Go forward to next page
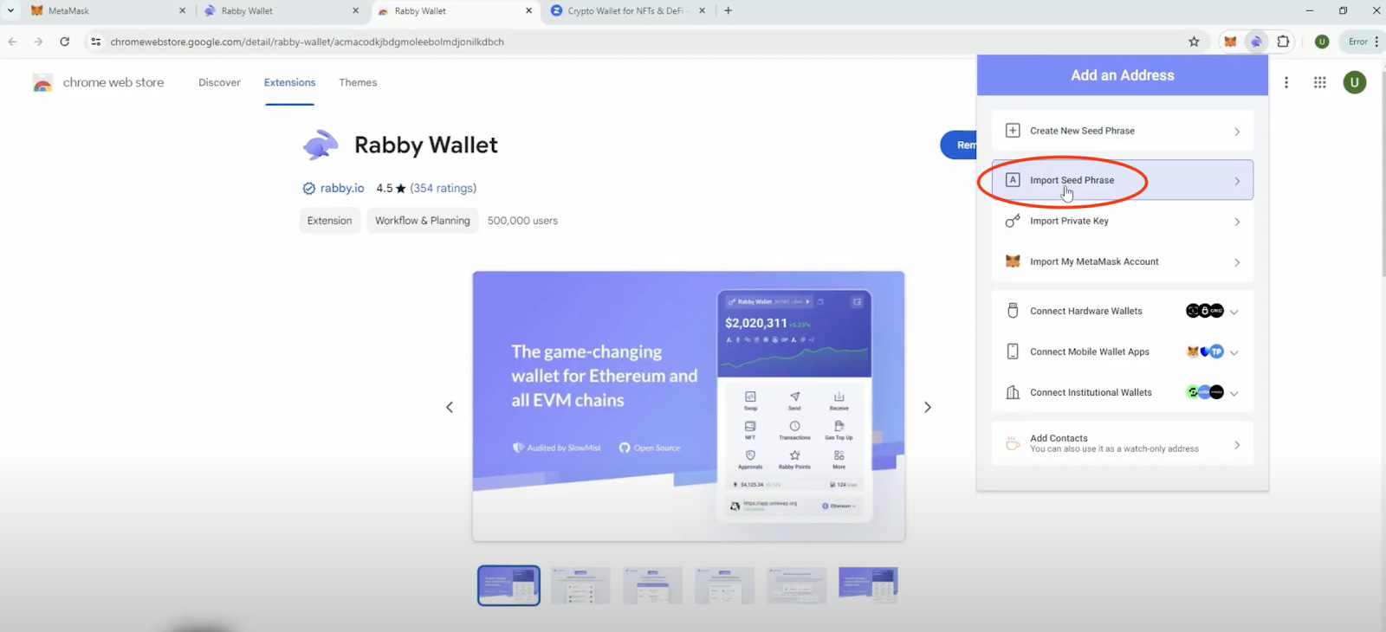 (x=38, y=42)
